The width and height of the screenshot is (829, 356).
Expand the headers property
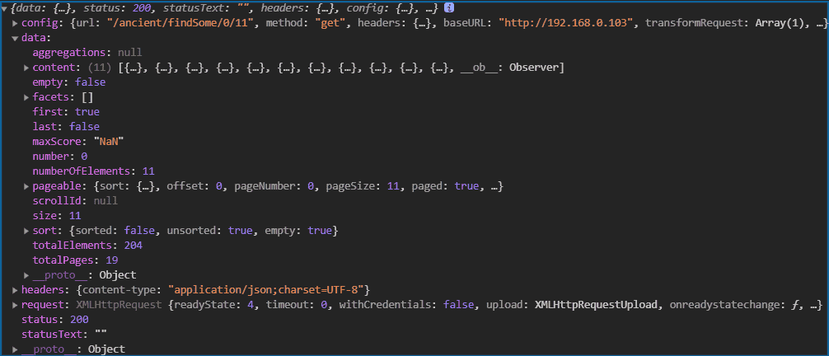tap(15, 290)
